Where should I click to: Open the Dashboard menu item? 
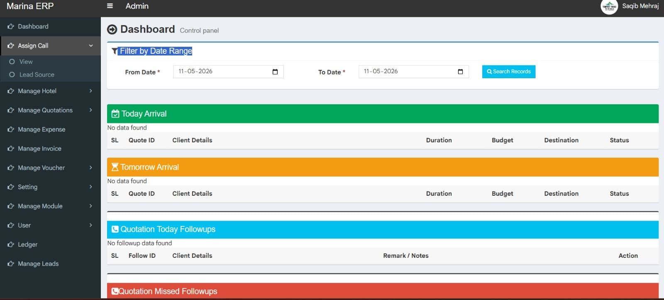(50, 26)
